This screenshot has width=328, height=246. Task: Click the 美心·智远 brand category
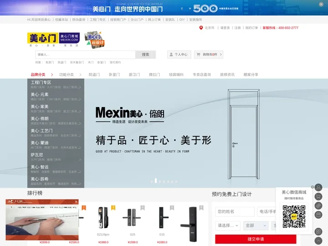click(x=40, y=167)
